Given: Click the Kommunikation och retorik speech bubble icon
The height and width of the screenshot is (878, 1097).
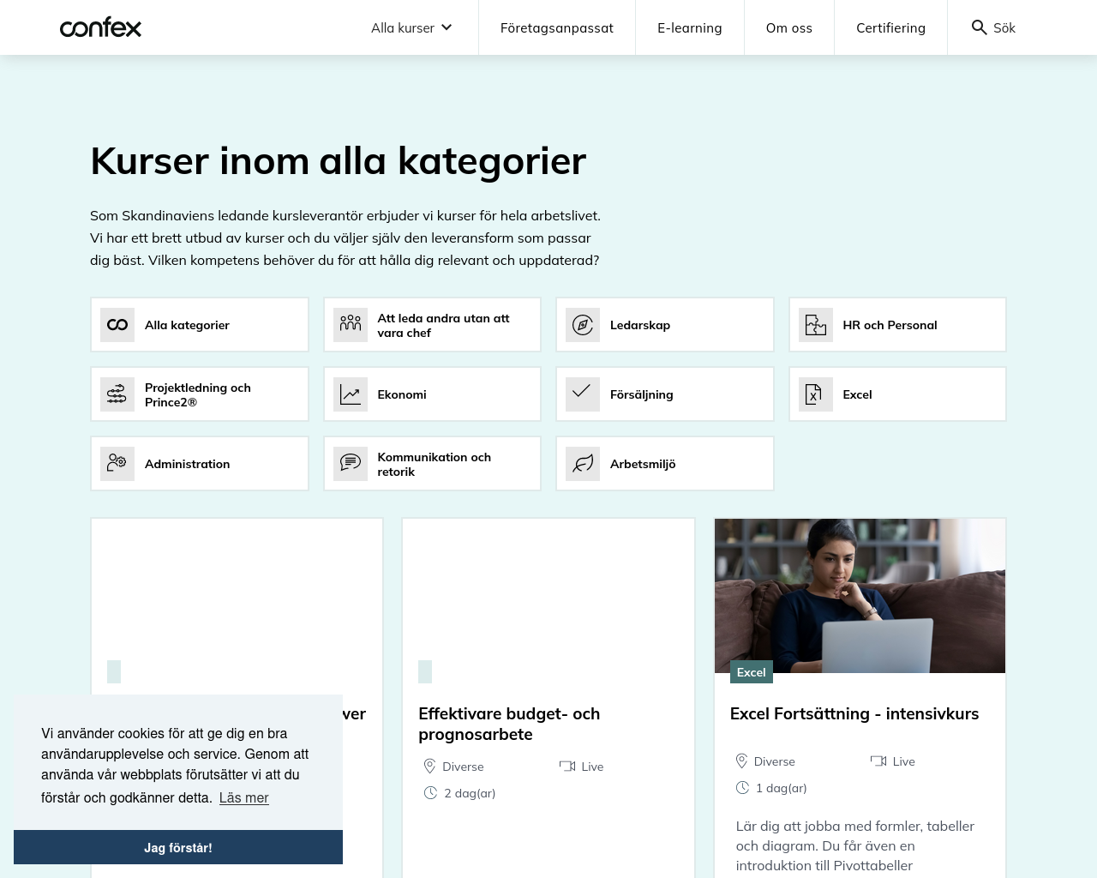Looking at the screenshot, I should 351,464.
